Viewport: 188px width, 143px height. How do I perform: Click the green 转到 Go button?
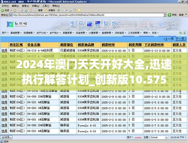[x=172, y=15]
